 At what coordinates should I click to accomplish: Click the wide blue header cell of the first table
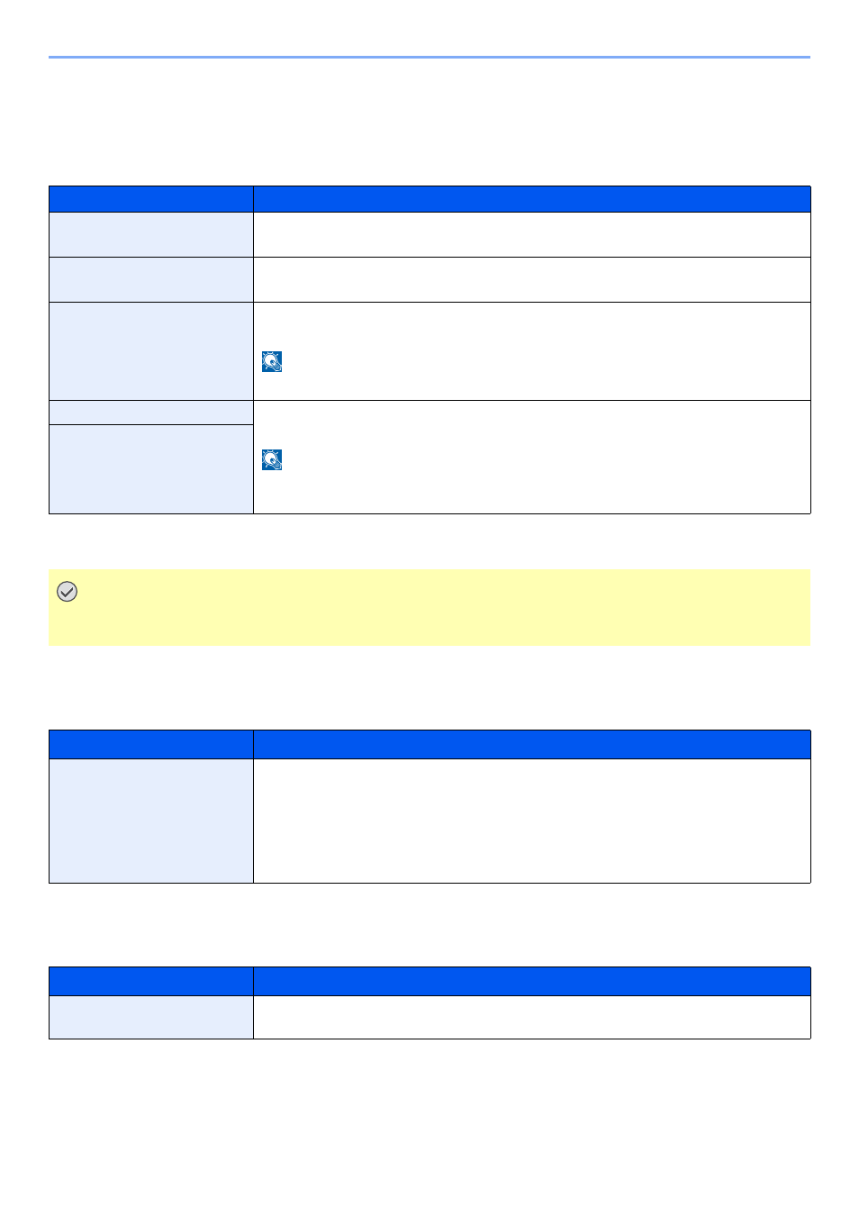tap(532, 199)
